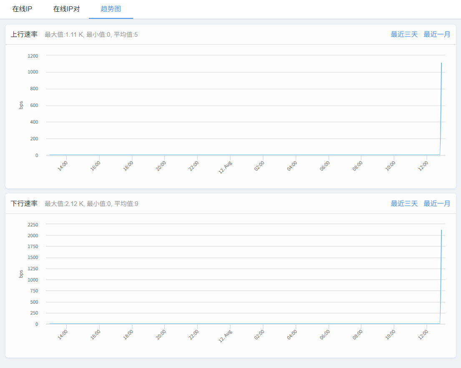Show 最近一月 for 下行速率 chart
Viewport: 461px width, 368px height.
[x=437, y=203]
